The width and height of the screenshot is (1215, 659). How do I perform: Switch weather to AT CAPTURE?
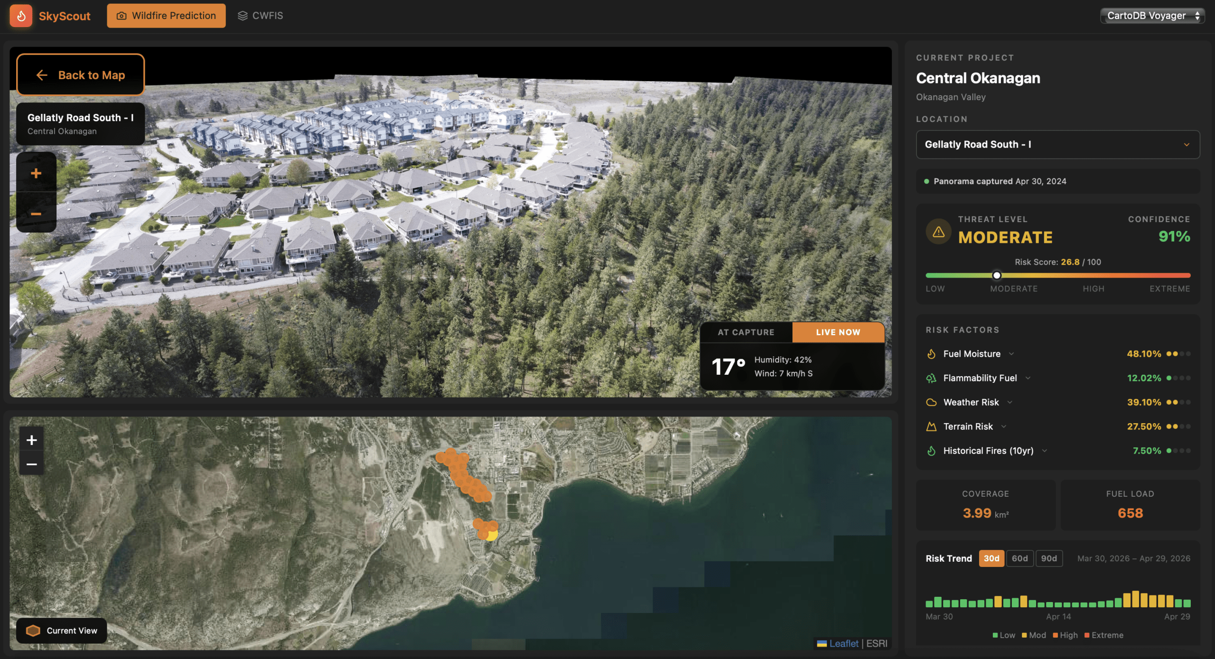pos(746,332)
